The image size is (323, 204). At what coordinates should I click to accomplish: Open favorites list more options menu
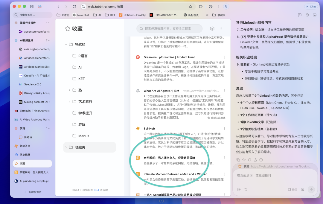click(x=221, y=29)
